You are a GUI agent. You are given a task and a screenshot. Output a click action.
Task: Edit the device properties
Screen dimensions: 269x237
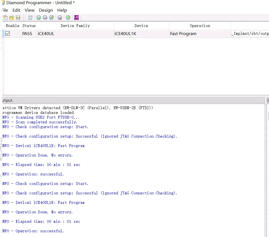click(51, 18)
